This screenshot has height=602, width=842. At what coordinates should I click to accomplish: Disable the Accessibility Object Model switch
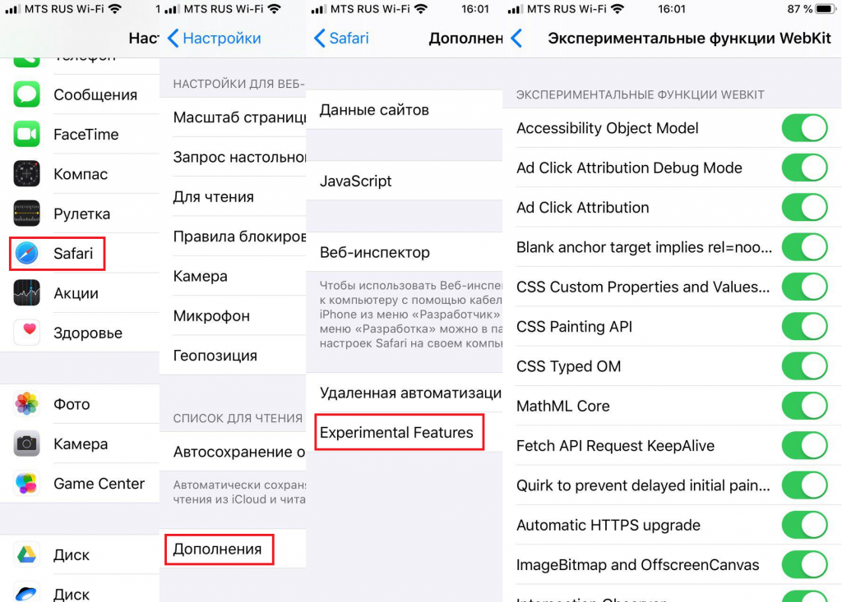(803, 128)
